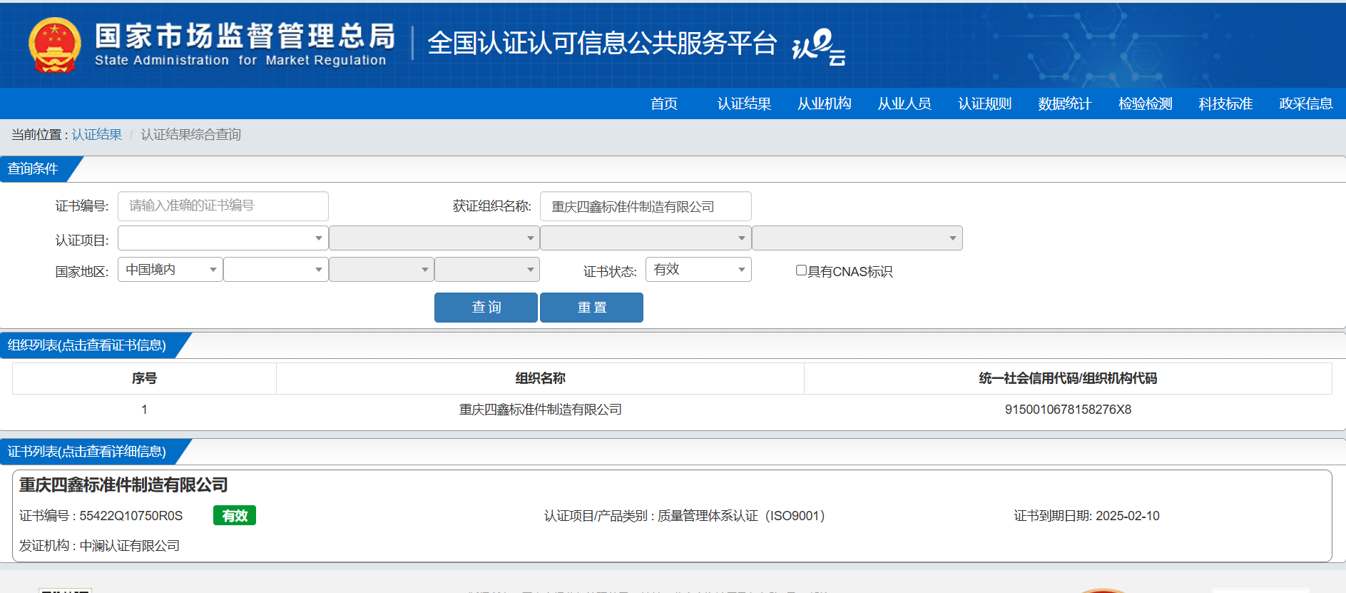The width and height of the screenshot is (1346, 593).
Task: Click the 查询条件 section tab
Action: 34,169
